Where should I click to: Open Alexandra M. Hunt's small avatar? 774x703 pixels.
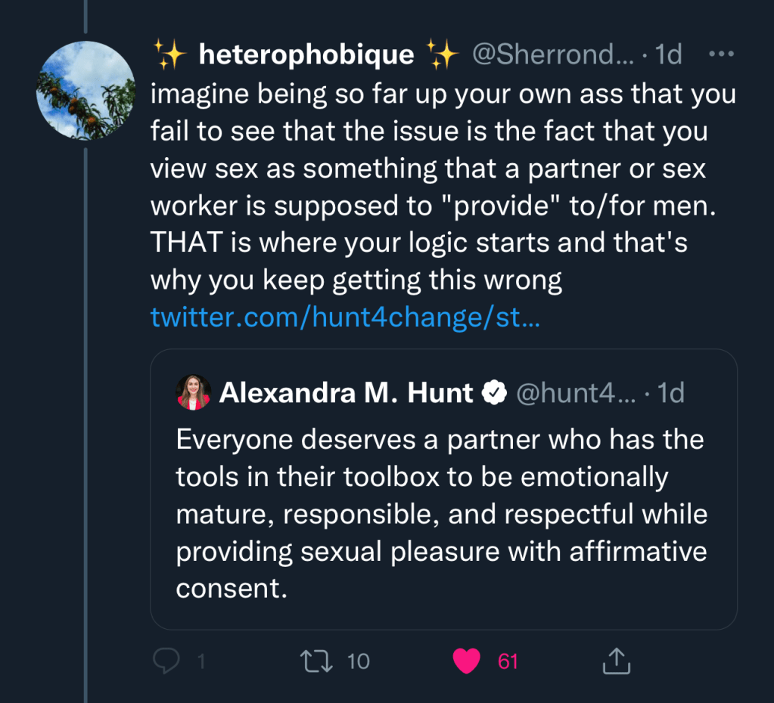(194, 392)
